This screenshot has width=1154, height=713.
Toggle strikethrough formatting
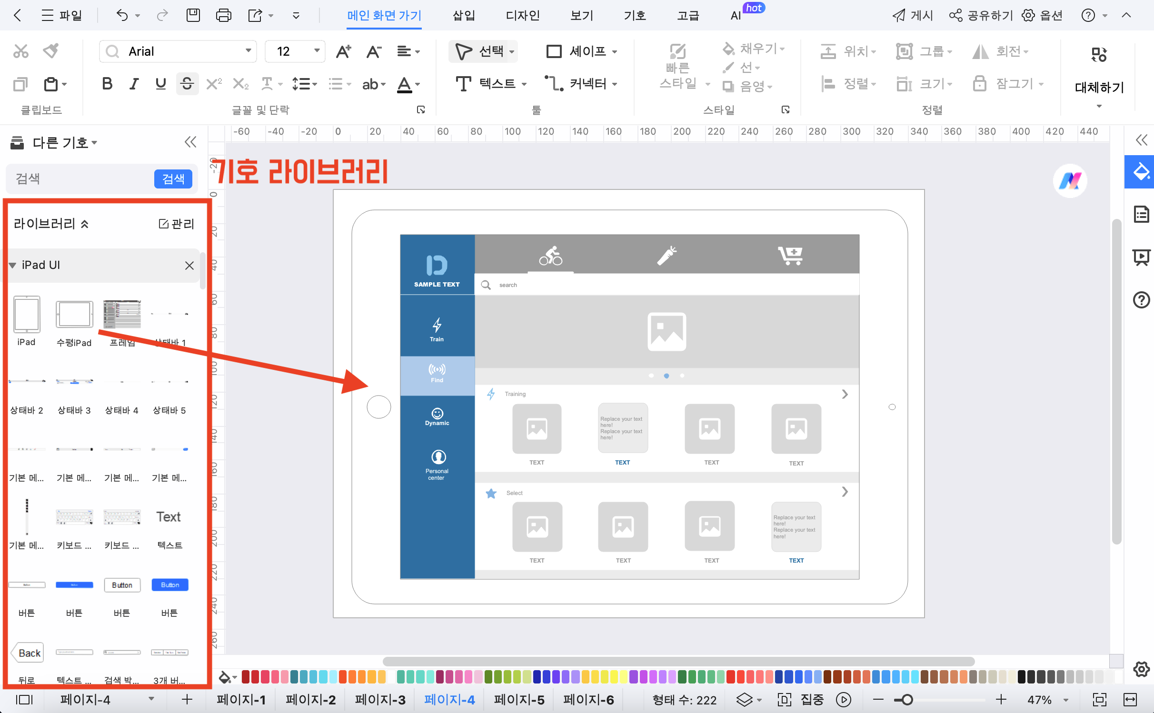coord(187,84)
